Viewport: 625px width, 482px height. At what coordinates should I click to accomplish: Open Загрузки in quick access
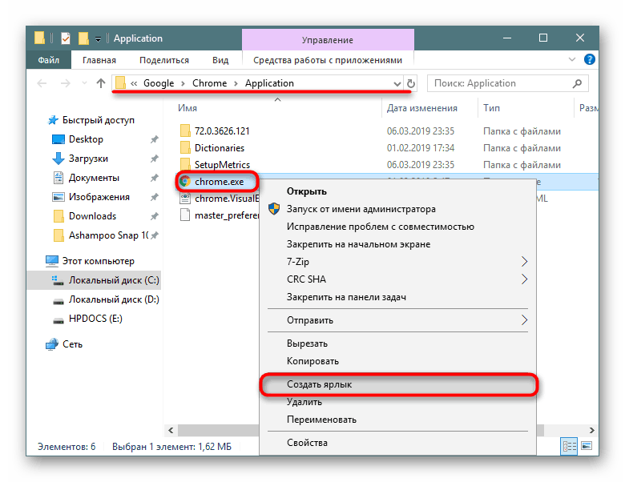coord(88,159)
